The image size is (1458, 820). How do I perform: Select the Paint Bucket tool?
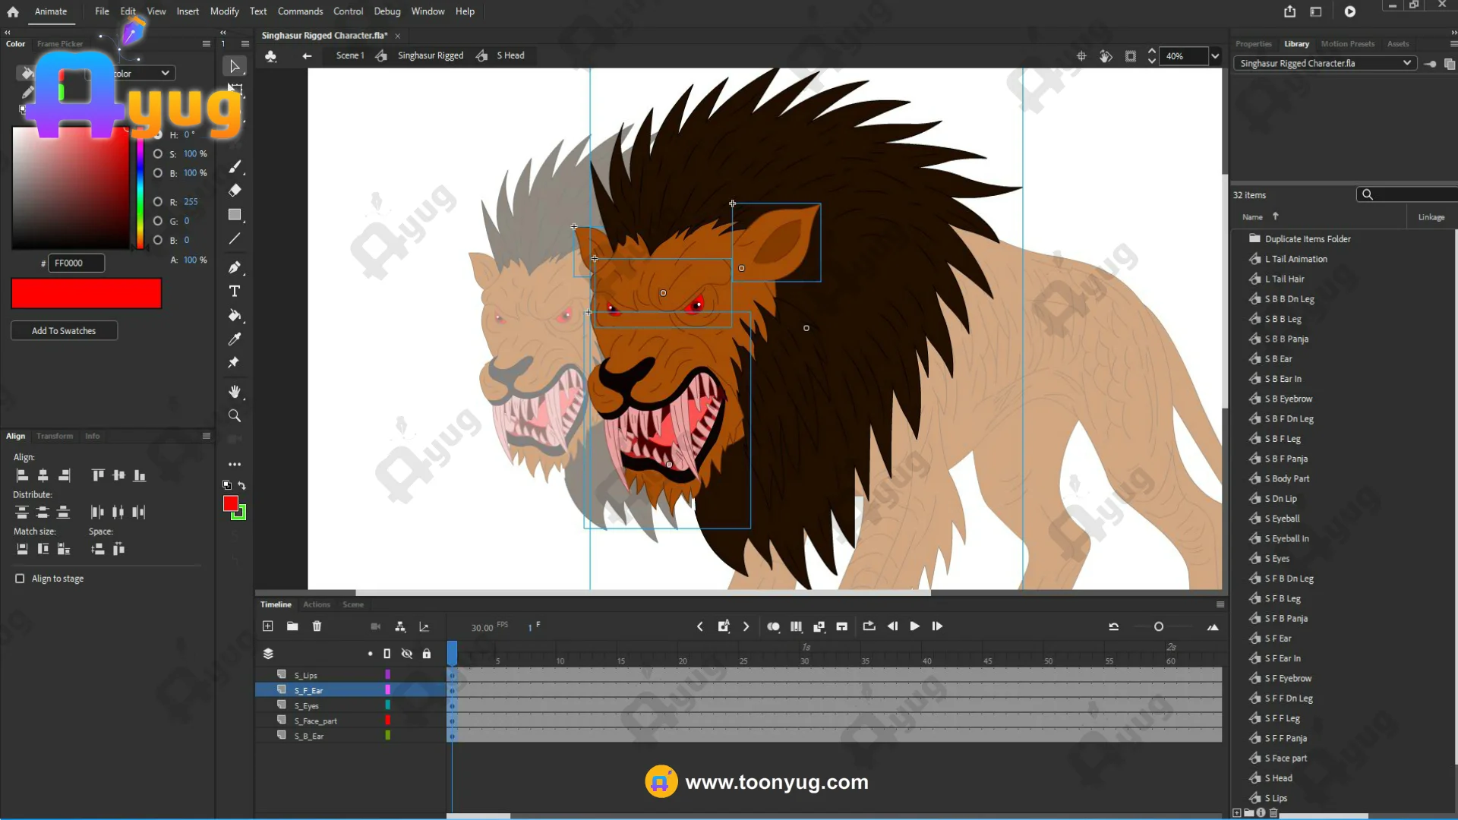(x=235, y=315)
